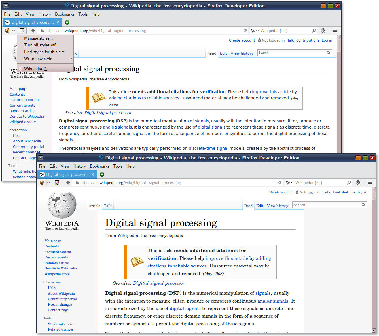Click Create account link in front window
This screenshot has height=336, width=379.
pos(281,192)
